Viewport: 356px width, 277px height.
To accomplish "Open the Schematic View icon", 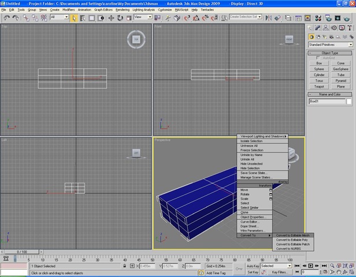I will 307,18.
